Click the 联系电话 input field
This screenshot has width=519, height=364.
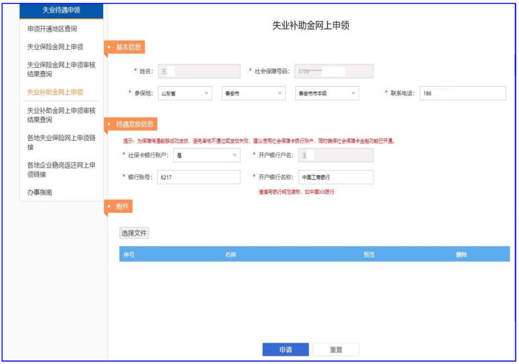point(462,94)
